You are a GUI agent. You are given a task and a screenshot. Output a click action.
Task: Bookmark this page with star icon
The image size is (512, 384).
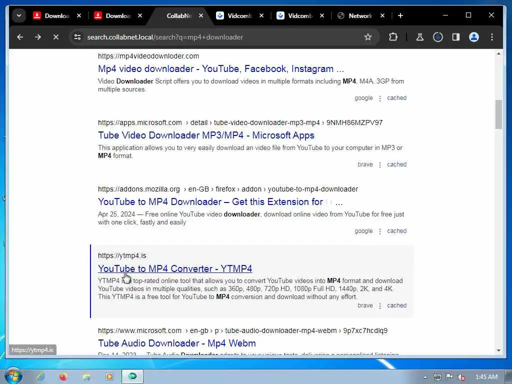(x=368, y=37)
